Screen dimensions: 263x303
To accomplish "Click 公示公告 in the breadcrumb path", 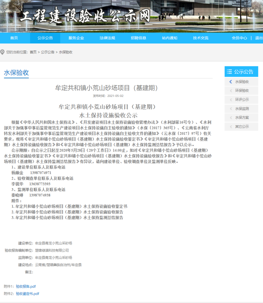I will pos(48,52).
